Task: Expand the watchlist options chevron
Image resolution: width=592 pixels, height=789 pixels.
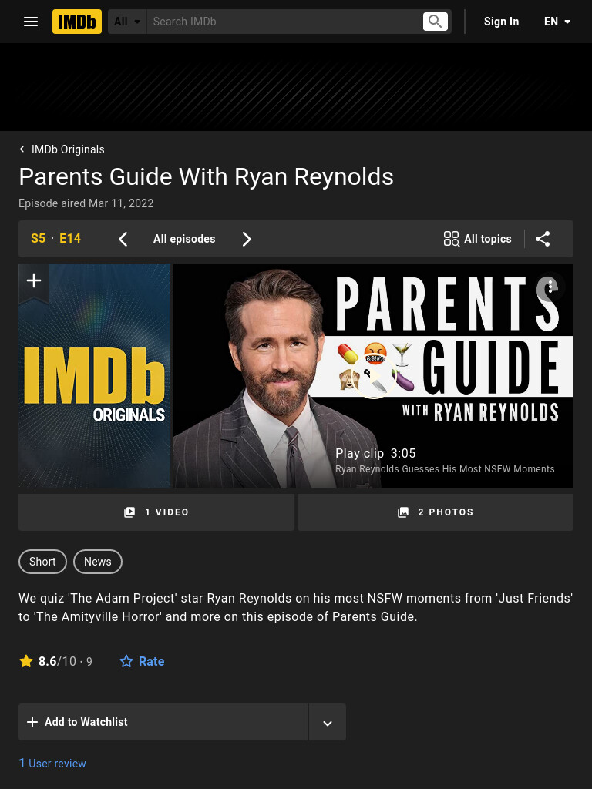Action: coord(327,722)
